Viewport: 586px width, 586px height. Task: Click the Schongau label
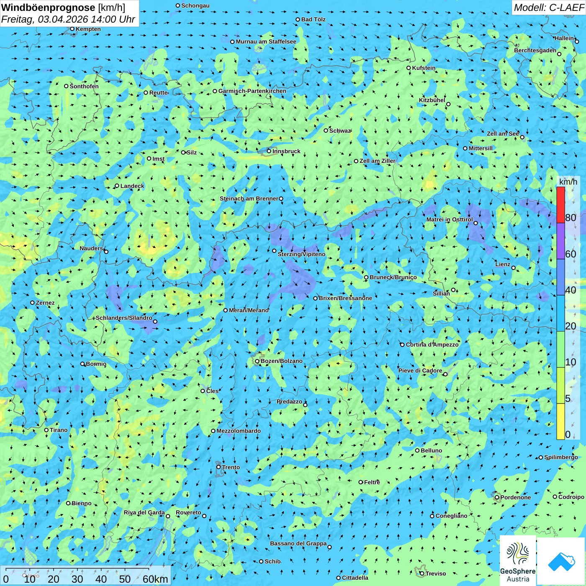[x=195, y=5]
